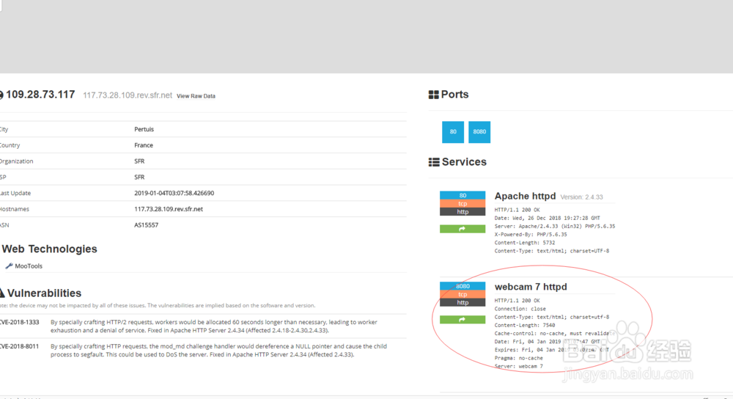
Task: Click the port 80 blue tile
Action: [453, 132]
